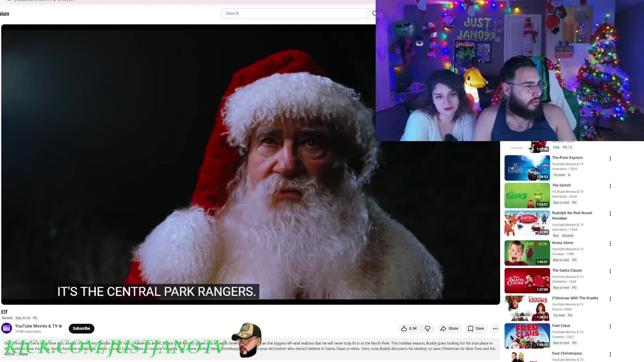
Task: Open YouTube Movies & TV channel avatar
Action: click(7, 328)
